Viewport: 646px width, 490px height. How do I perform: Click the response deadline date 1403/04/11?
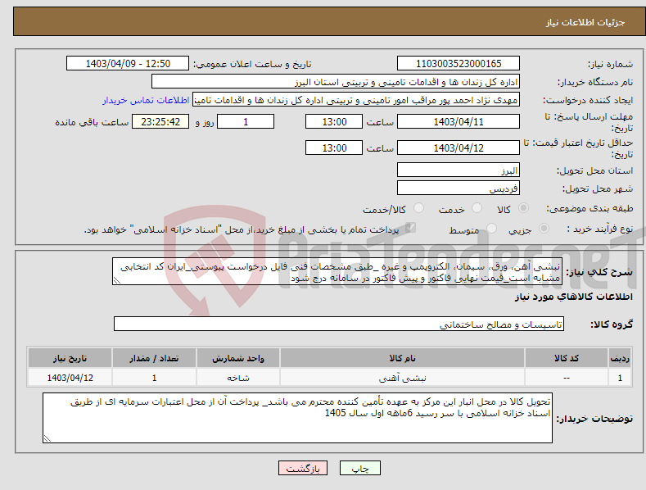459,121
